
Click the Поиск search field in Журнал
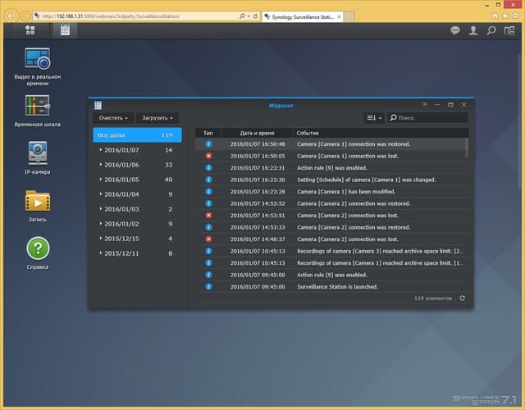click(427, 118)
